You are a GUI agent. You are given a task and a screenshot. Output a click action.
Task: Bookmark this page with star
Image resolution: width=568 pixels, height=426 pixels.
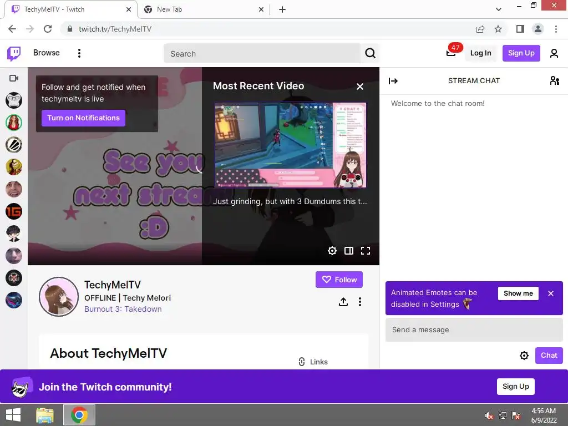click(498, 29)
